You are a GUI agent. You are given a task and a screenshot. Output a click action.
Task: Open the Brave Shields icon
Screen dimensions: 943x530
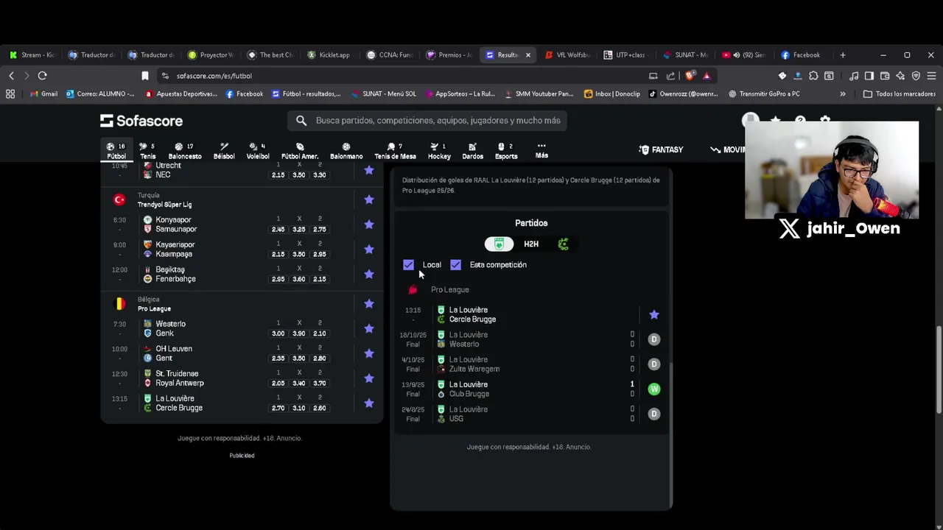click(x=690, y=76)
